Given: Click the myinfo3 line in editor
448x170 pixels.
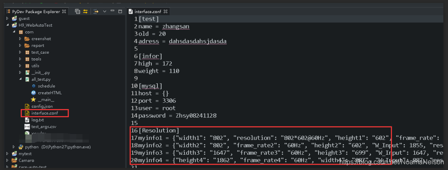Looking at the screenshot, I should (291, 153).
